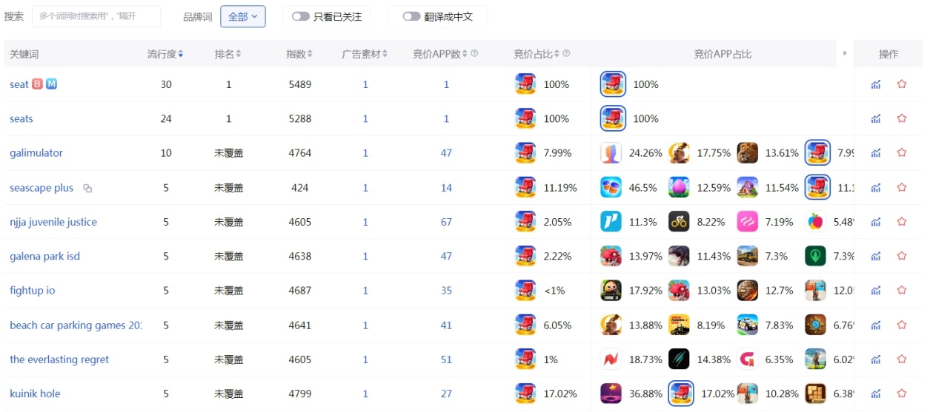Sort by 排名 column header
930x412 pixels.
[227, 54]
